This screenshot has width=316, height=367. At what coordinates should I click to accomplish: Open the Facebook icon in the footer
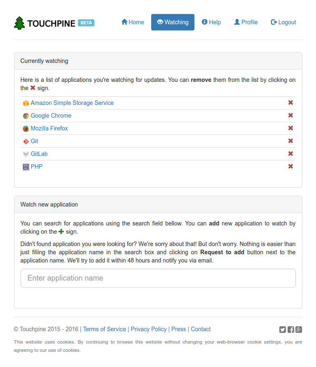point(291,330)
